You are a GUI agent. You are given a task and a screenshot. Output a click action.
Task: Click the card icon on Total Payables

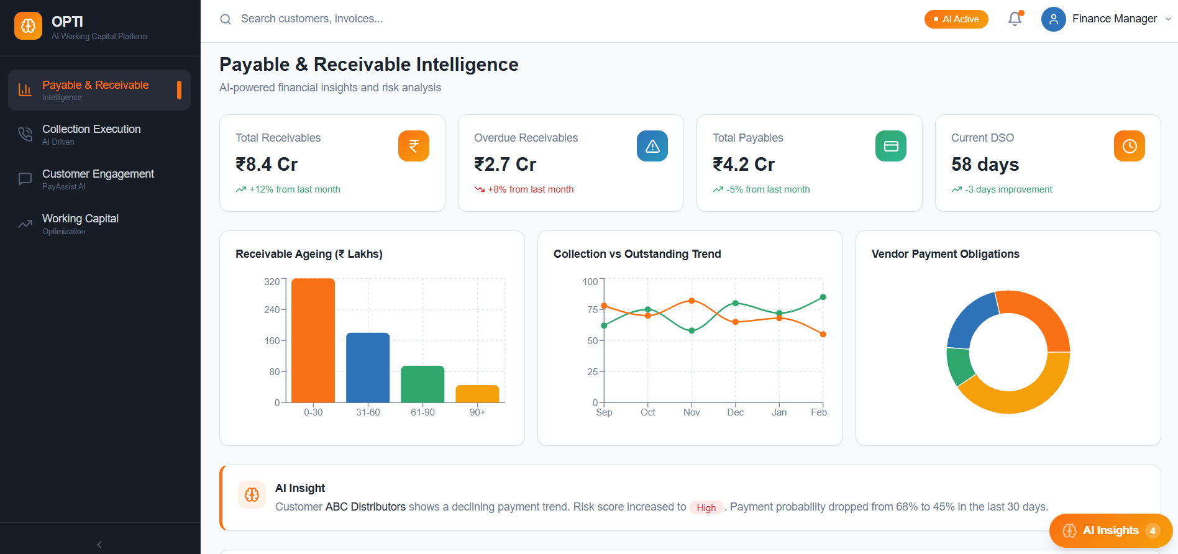(891, 146)
